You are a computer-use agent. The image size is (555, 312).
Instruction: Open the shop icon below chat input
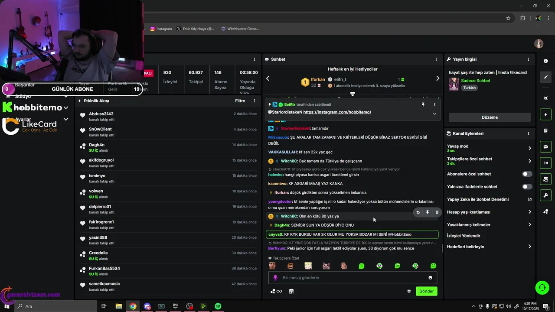click(291, 291)
